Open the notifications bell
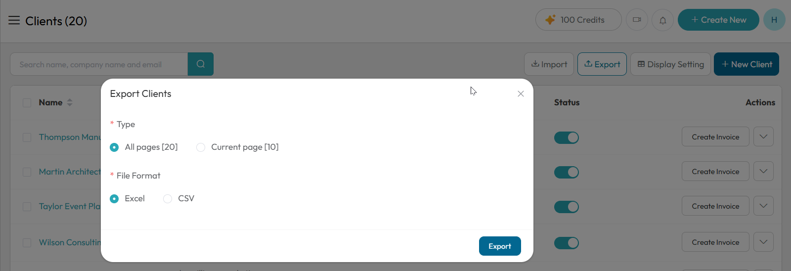 coord(663,20)
